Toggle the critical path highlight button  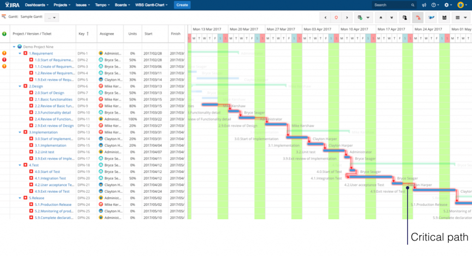click(x=418, y=18)
